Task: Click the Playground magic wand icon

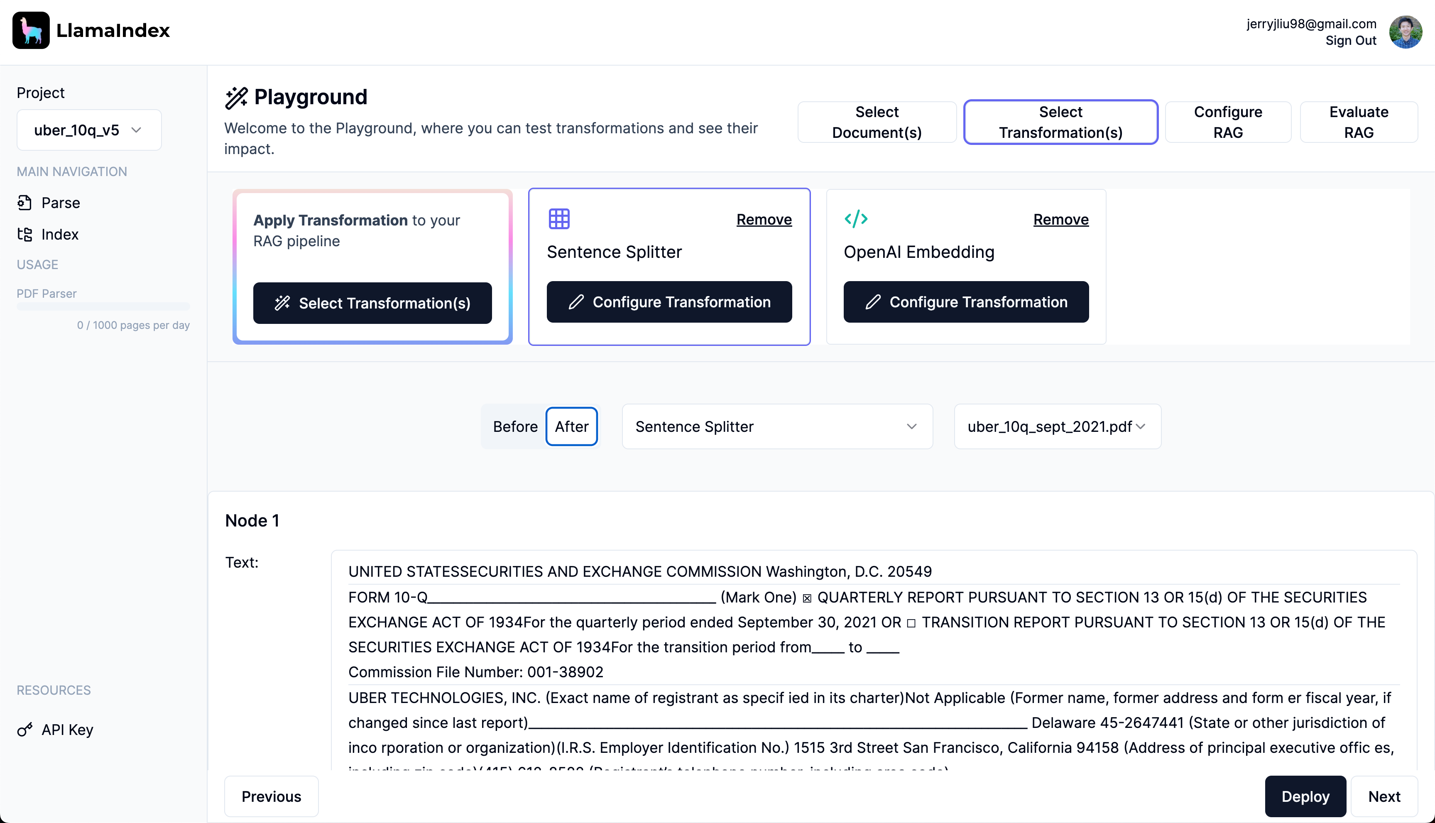Action: [x=236, y=97]
